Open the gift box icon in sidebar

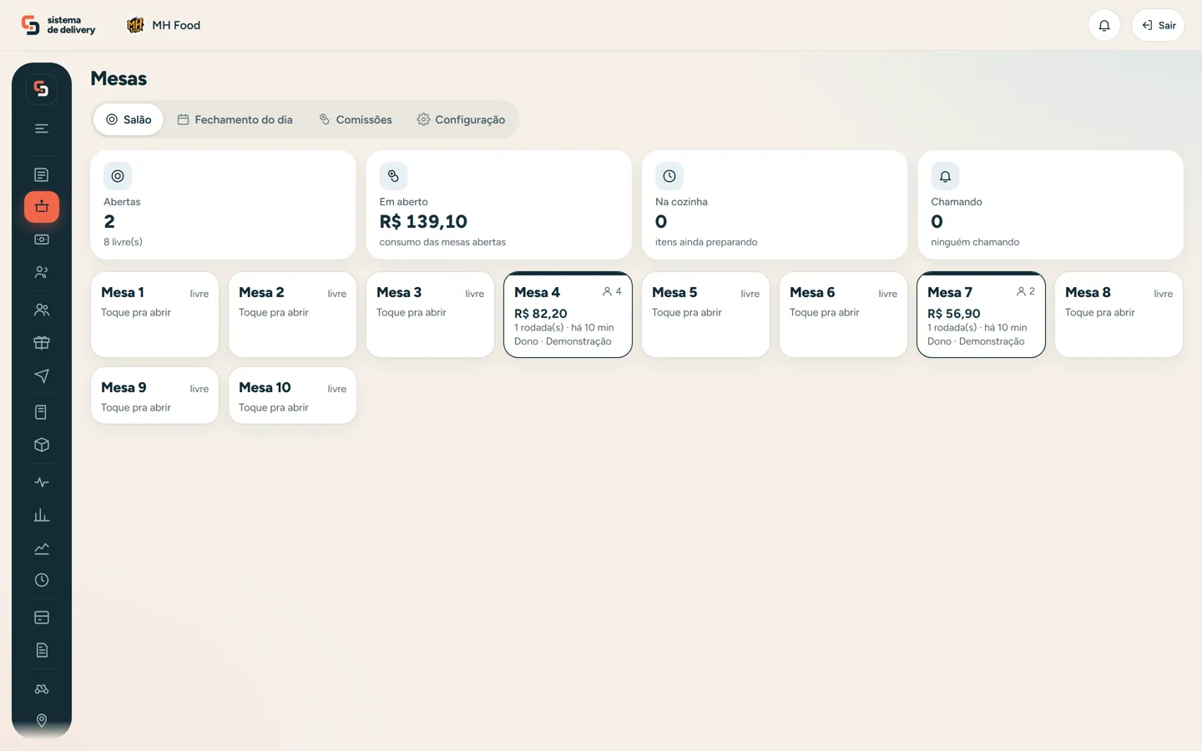(x=42, y=342)
